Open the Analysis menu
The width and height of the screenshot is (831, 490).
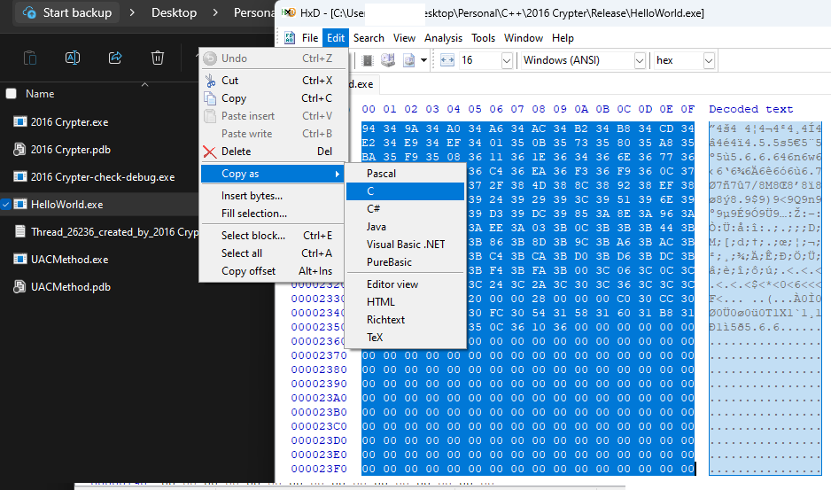pyautogui.click(x=443, y=37)
